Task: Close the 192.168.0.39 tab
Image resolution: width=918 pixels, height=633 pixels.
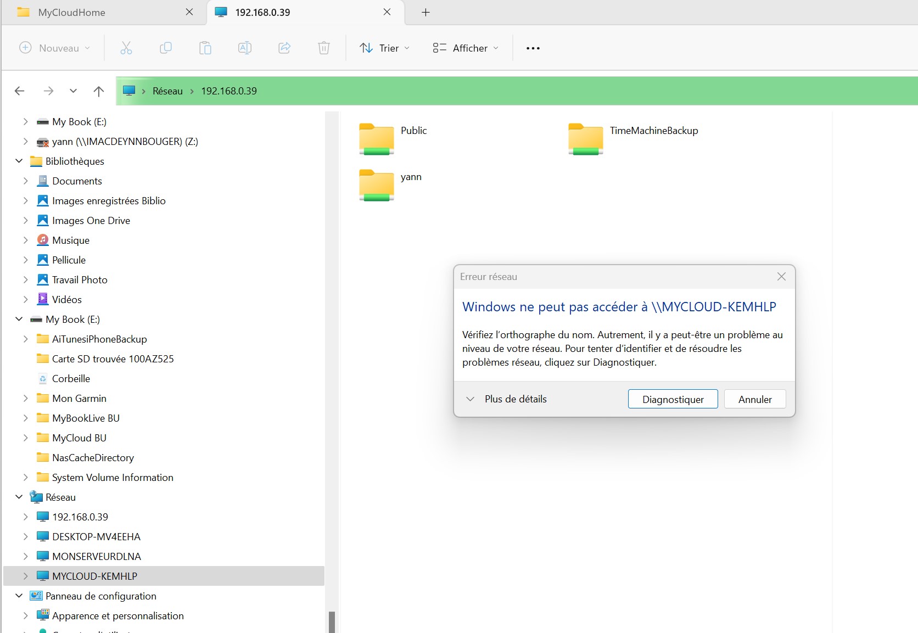Action: click(x=387, y=12)
